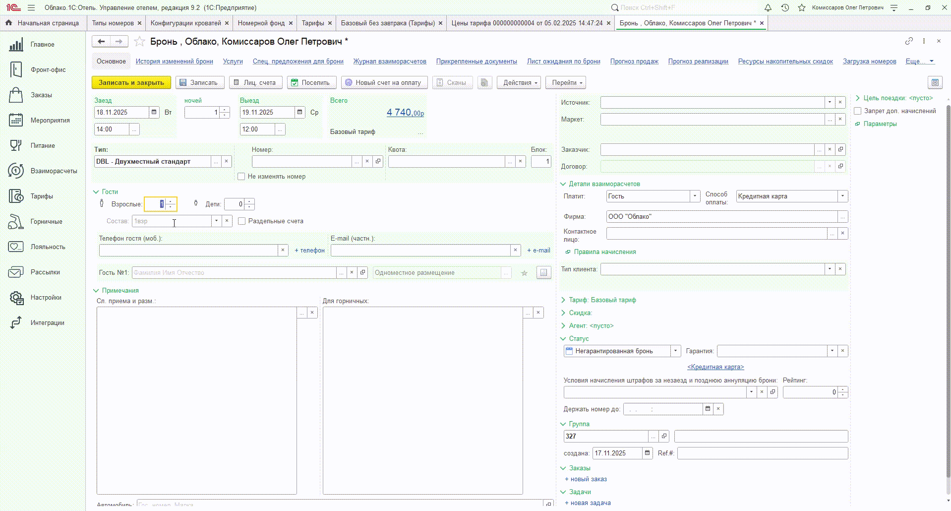The height and width of the screenshot is (511, 951).
Task: Open the Способ оплаты dropdown
Action: click(842, 196)
